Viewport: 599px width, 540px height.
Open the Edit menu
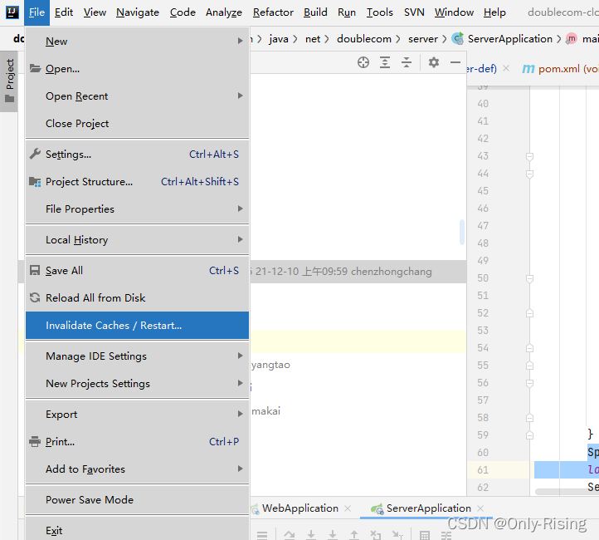(x=63, y=12)
